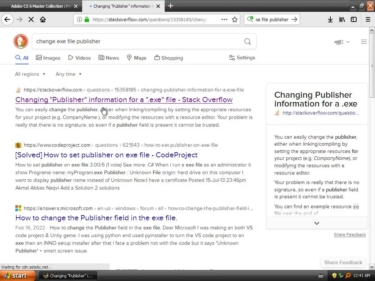Click the search engine magnifier icon
The height and width of the screenshot is (281, 375).
[250, 19]
